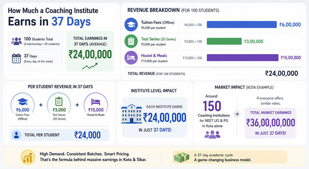Click the purple group icon under Kota alone
Viewport: 309px width, 169px height.
212,134
